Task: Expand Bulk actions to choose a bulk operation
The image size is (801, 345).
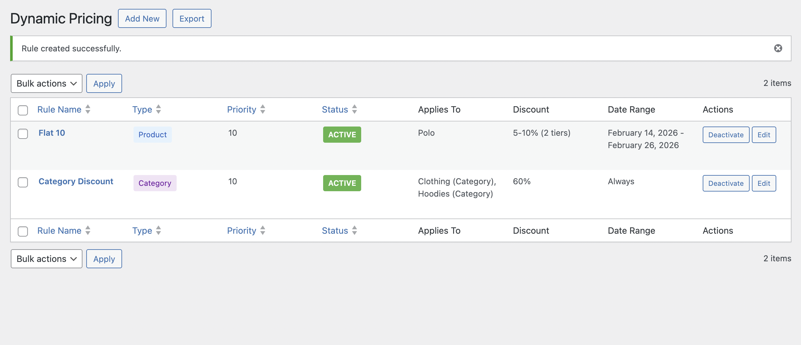Action: 46,83
